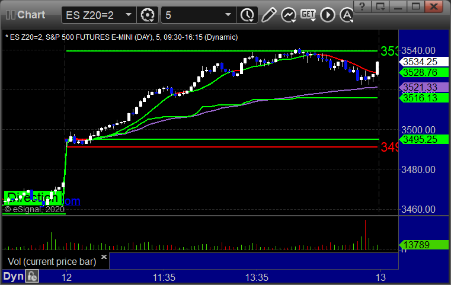
Task: Open the studies chart-line menu
Action: tap(289, 15)
